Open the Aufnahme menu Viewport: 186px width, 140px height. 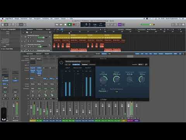(x=45, y=19)
